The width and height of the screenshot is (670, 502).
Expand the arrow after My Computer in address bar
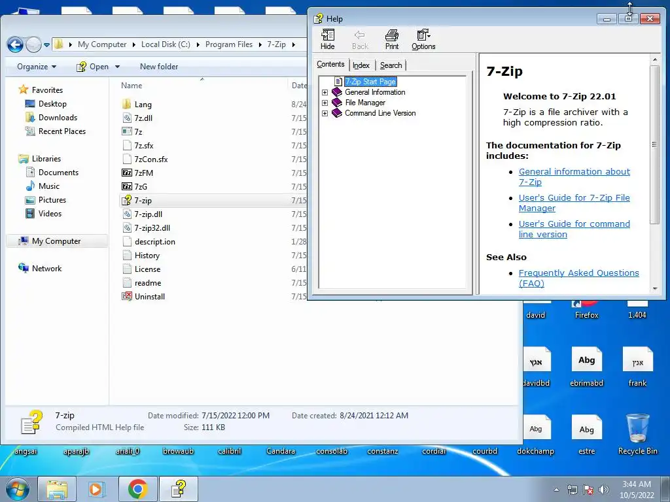pyautogui.click(x=133, y=44)
